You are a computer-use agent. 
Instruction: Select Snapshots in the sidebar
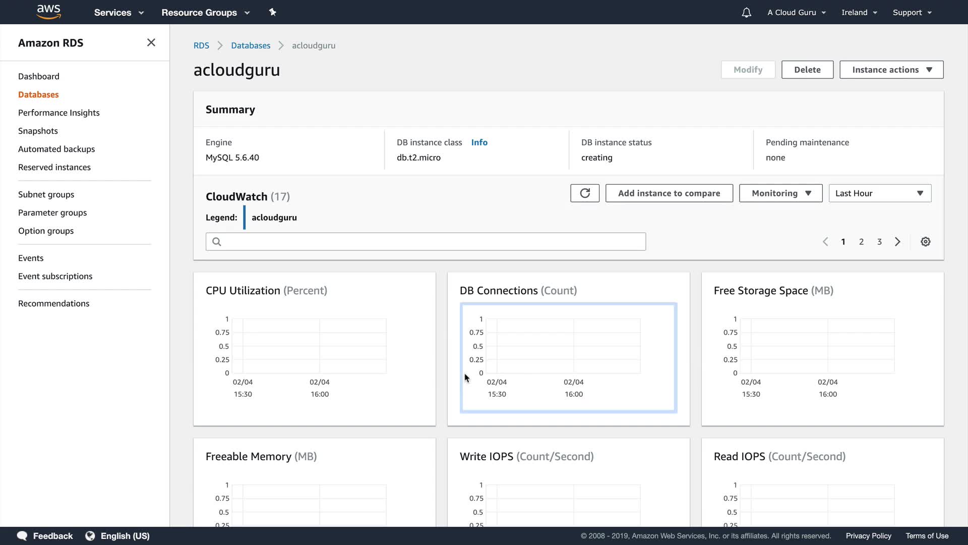tap(38, 131)
